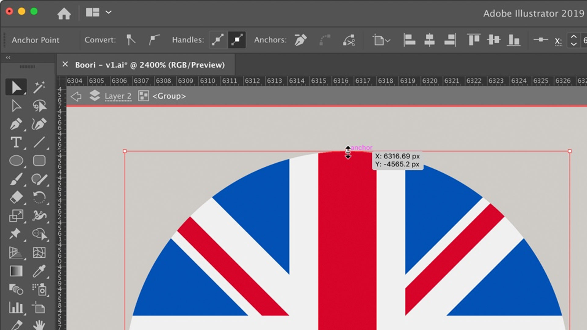Click Vertical Align Center
587x330 pixels.
click(x=494, y=40)
